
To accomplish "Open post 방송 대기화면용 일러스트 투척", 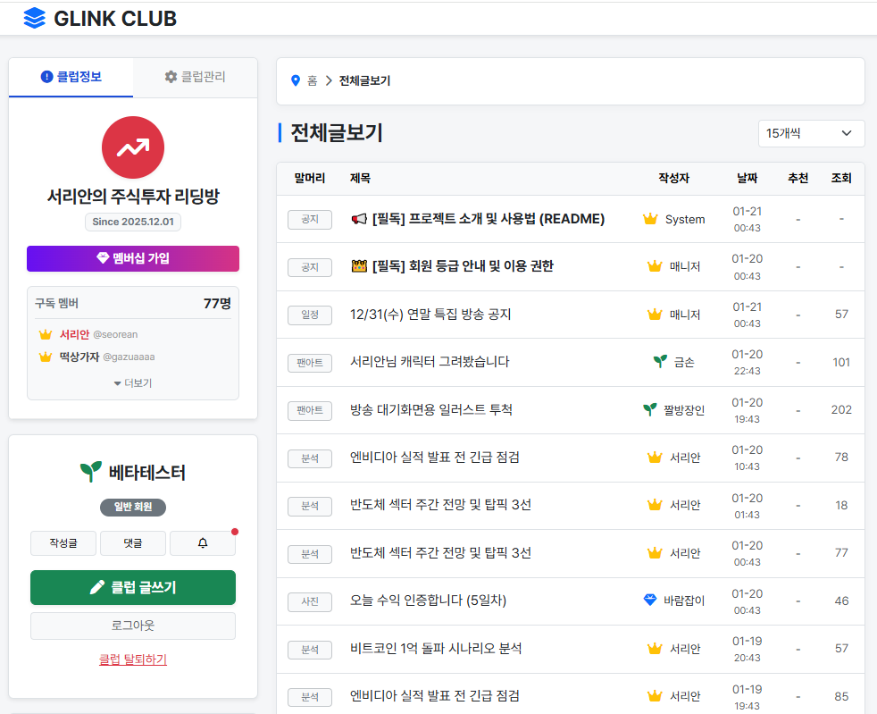I will click(x=431, y=409).
